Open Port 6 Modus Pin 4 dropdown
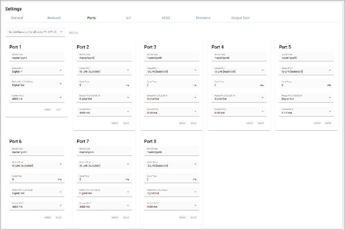 37,164
